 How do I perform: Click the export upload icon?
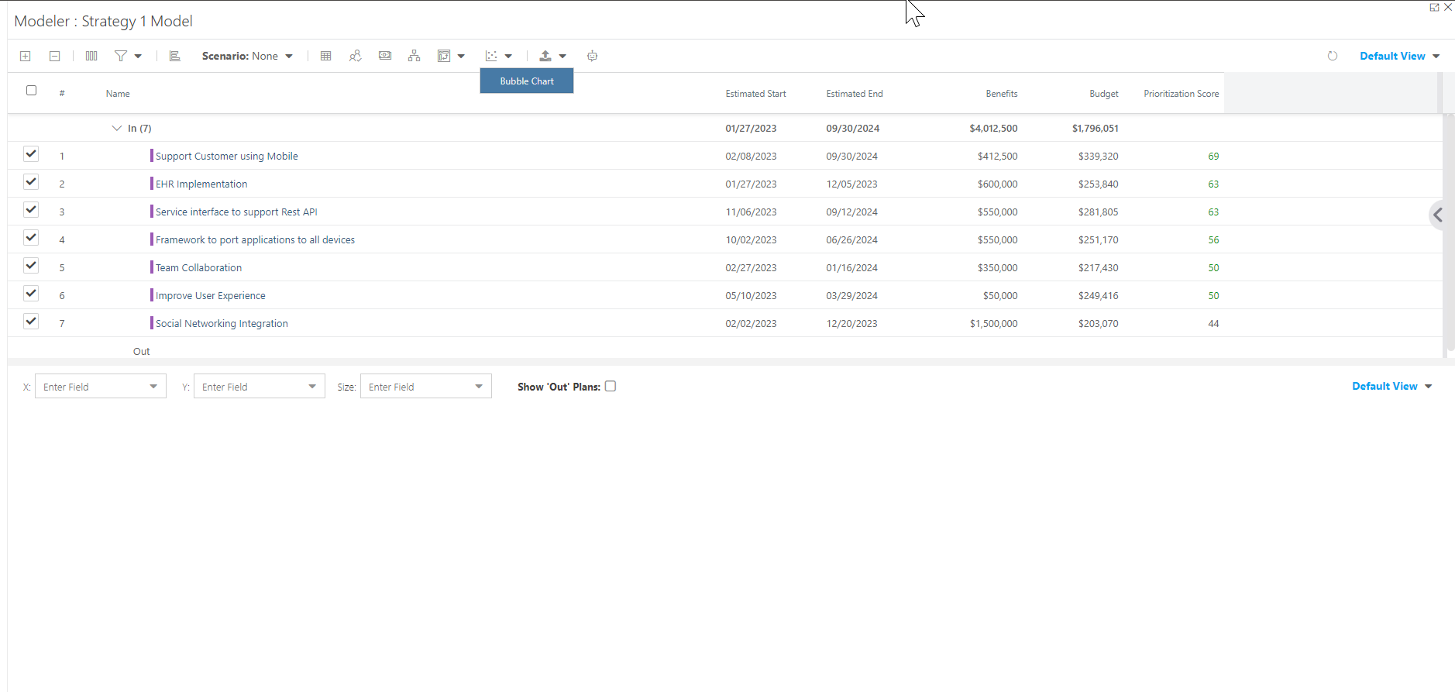pos(545,56)
